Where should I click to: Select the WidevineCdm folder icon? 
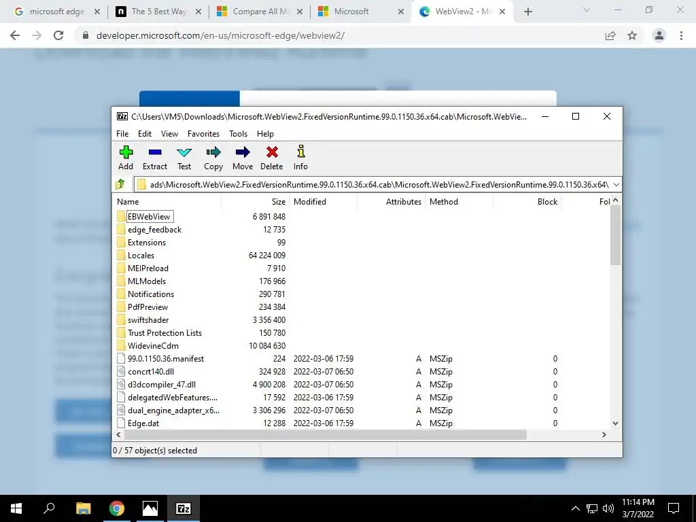121,345
